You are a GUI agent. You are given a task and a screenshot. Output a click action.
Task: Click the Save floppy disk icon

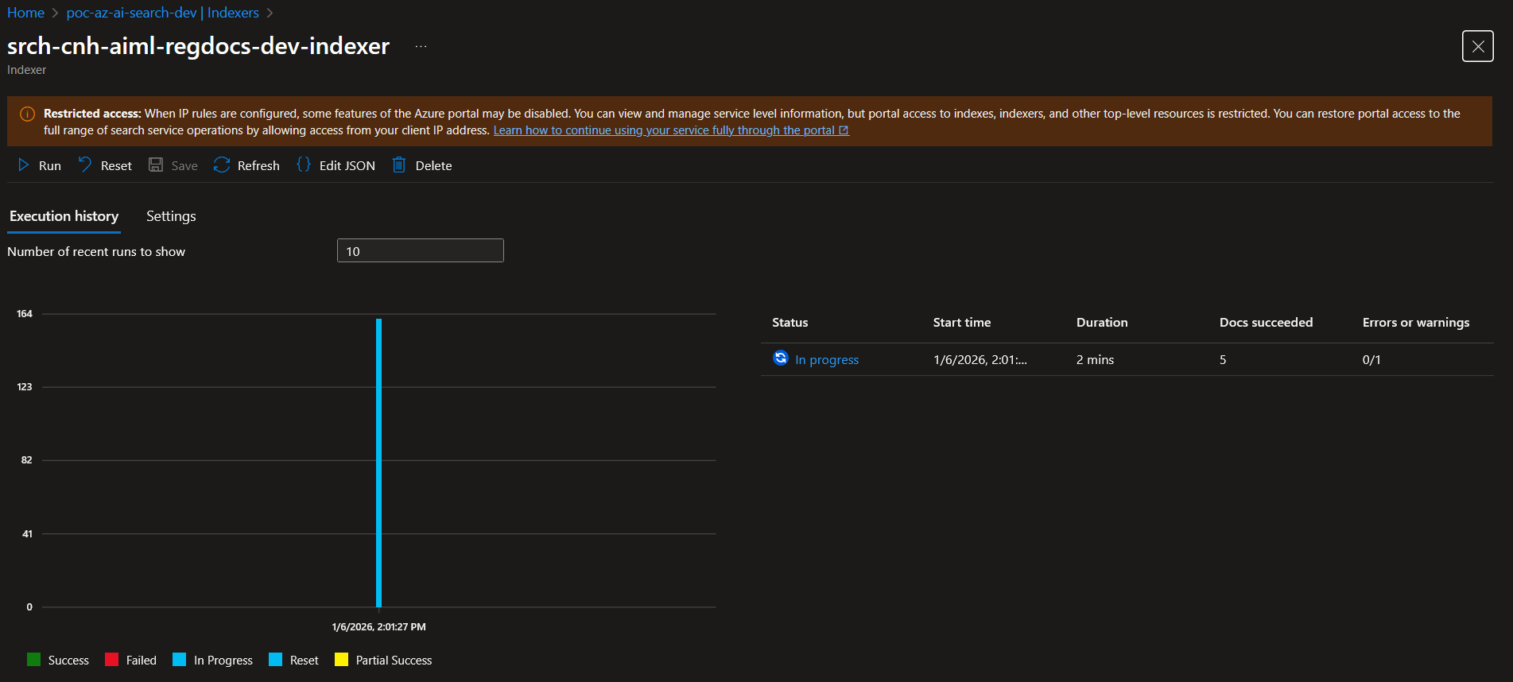pyautogui.click(x=156, y=165)
